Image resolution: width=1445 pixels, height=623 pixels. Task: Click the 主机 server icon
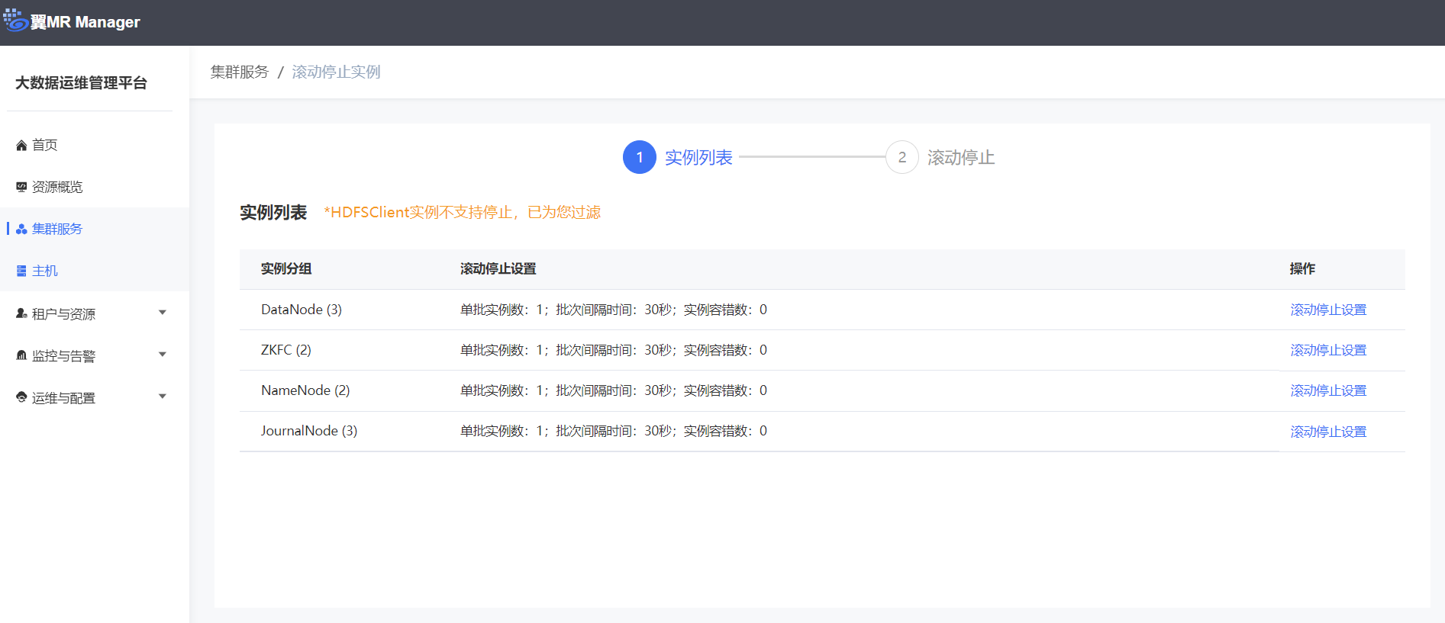(21, 271)
